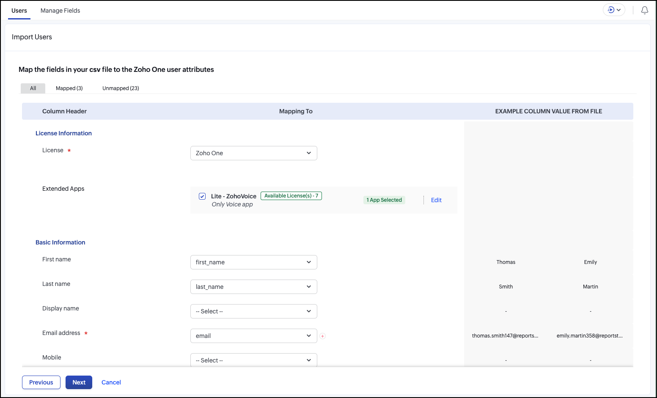Image resolution: width=657 pixels, height=398 pixels.
Task: Click the Example Column Value From File heading
Action: (549, 111)
